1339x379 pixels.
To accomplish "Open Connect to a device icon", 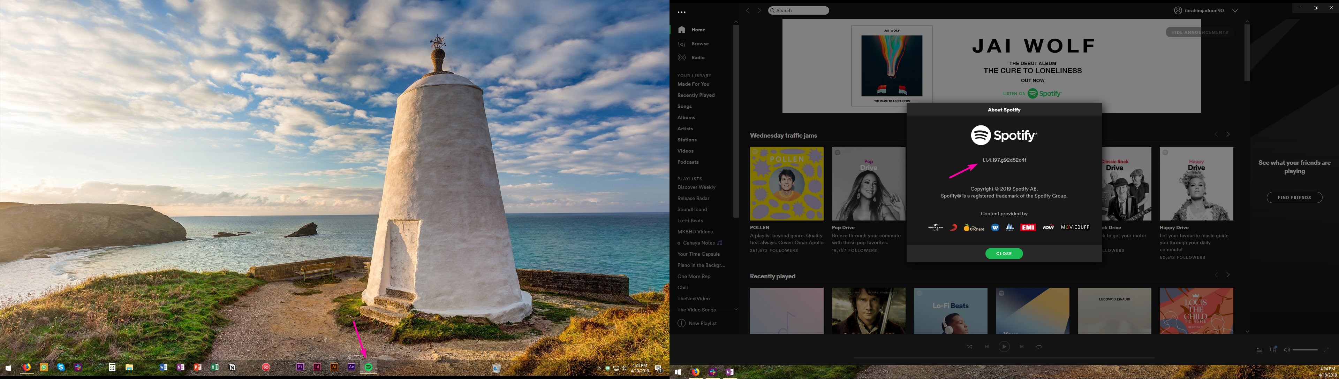I will click(x=1273, y=350).
